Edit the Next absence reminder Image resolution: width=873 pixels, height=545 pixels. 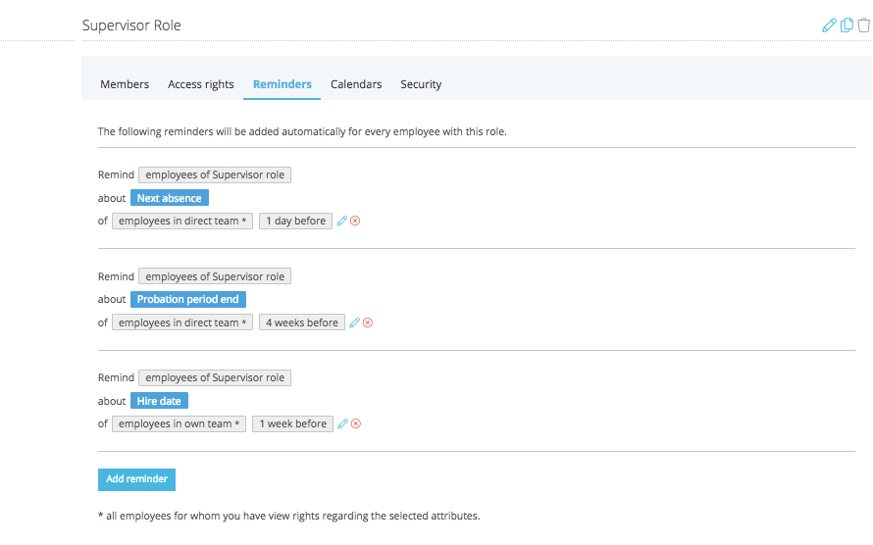point(342,221)
